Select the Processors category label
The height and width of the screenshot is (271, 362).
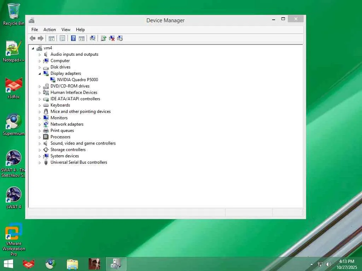(x=60, y=137)
